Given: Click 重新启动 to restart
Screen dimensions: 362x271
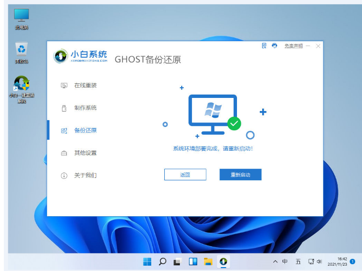Looking at the screenshot, I should point(240,175).
